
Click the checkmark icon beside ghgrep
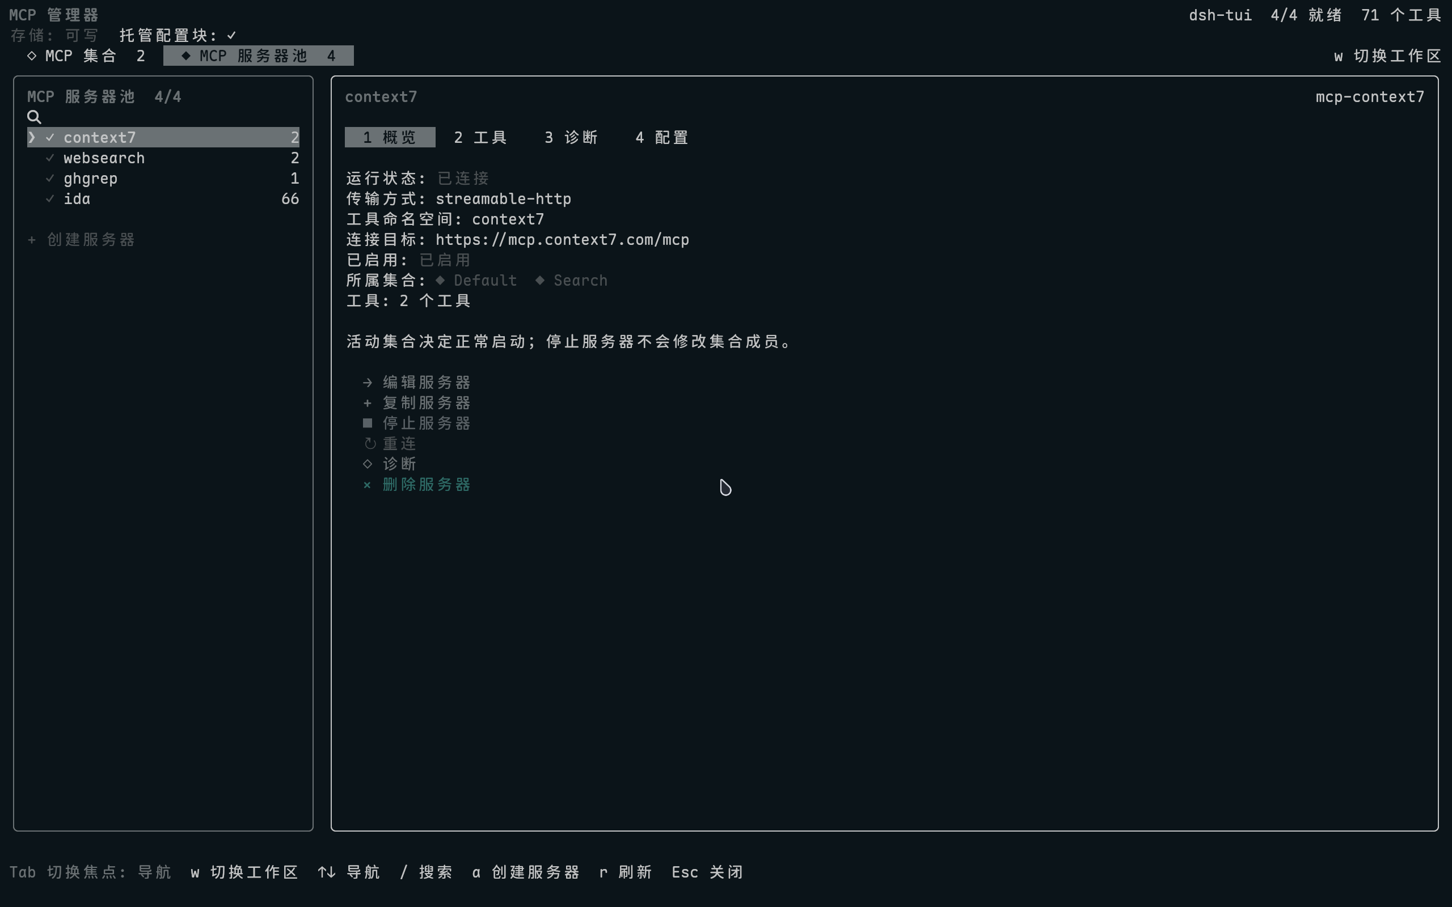(50, 178)
